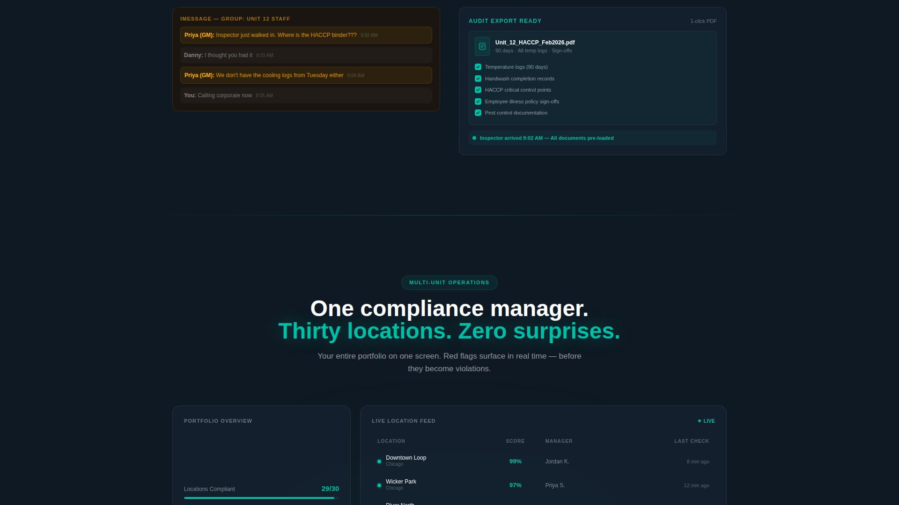
Task: Select the Downtown Loop location name
Action: point(406,458)
